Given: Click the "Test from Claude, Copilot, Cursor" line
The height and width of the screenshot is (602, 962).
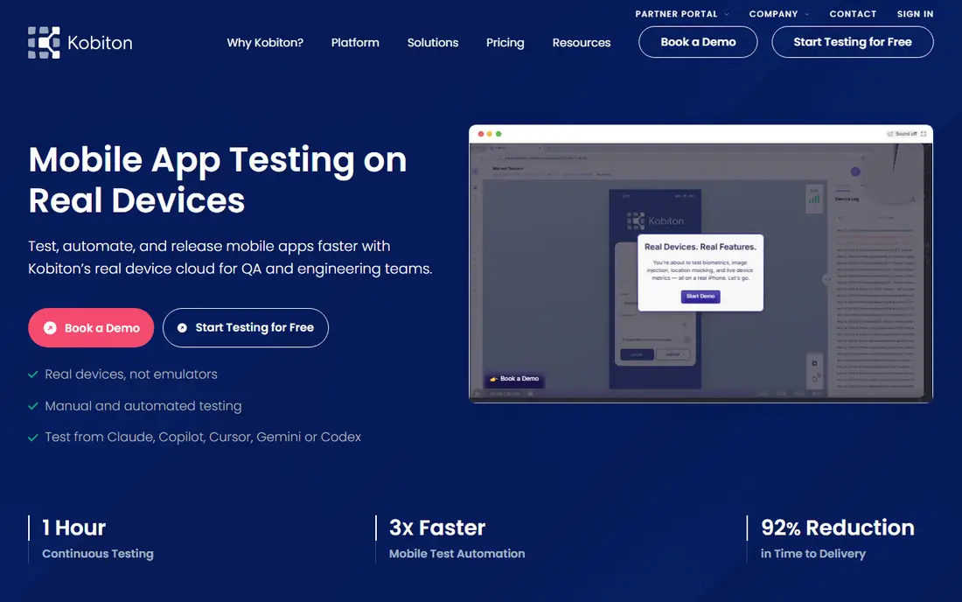Looking at the screenshot, I should [203, 437].
